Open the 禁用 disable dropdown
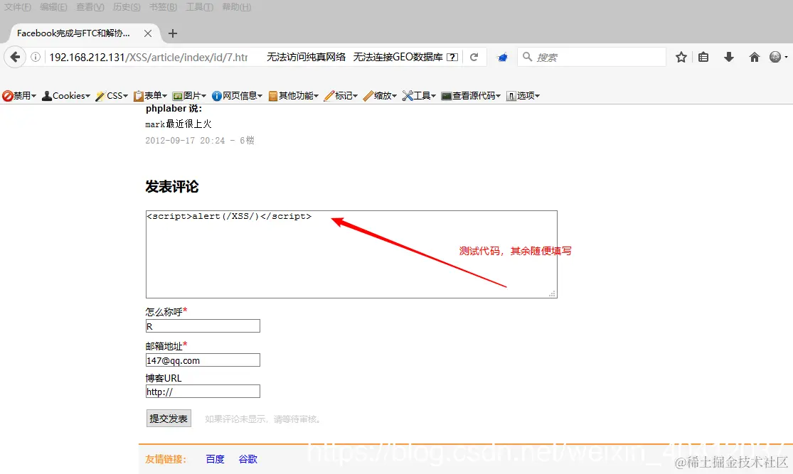 19,95
